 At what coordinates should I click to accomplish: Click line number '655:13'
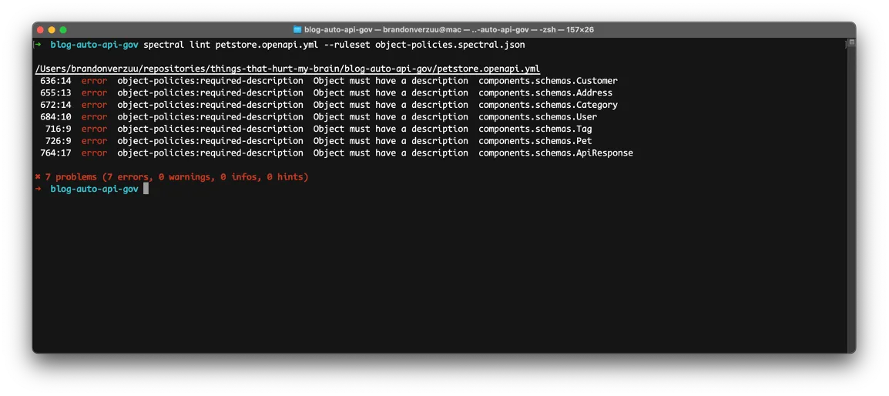(x=55, y=92)
